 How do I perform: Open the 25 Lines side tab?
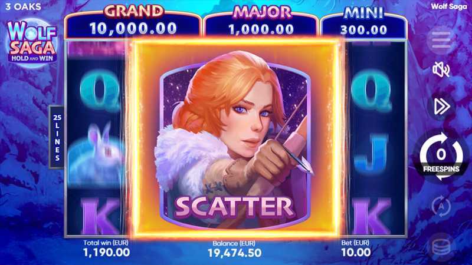coord(57,137)
